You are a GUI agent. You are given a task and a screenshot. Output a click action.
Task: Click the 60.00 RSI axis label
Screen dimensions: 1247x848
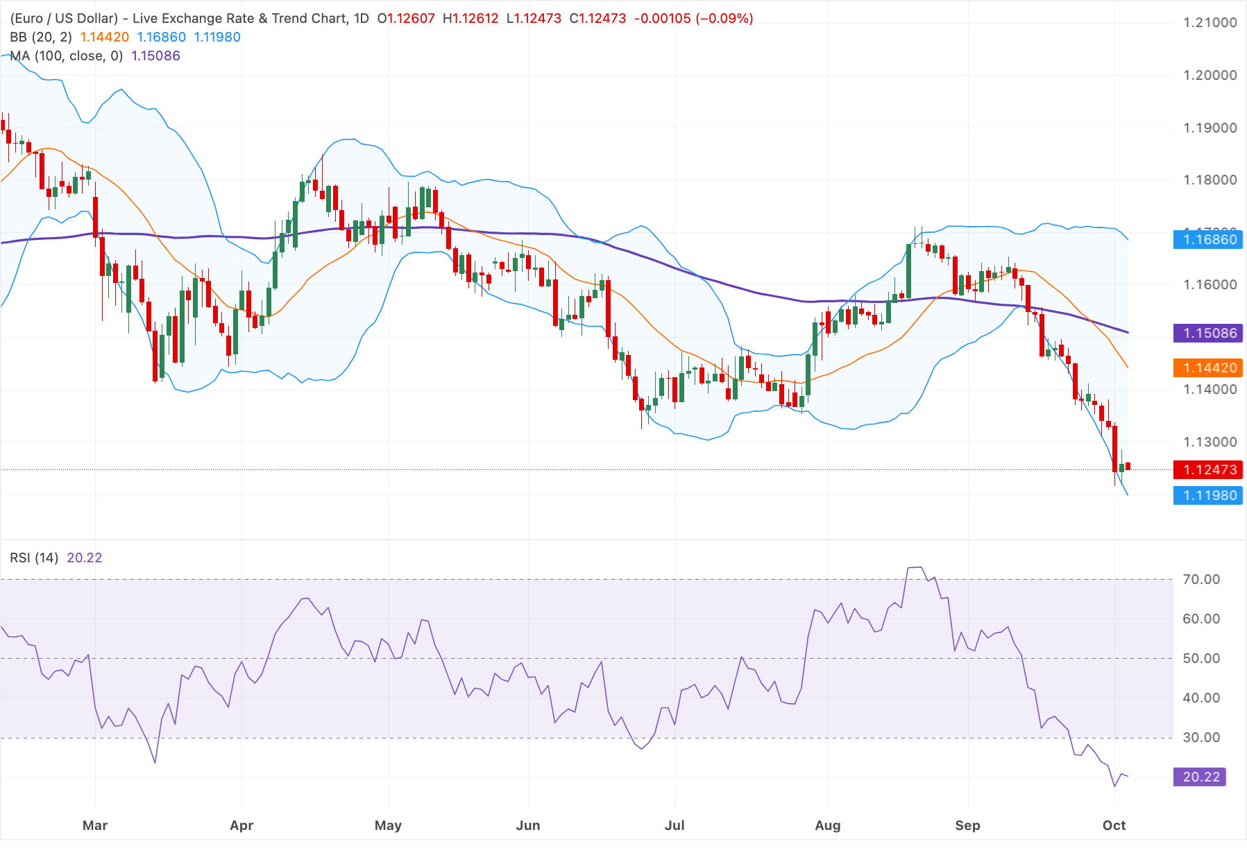(1201, 619)
